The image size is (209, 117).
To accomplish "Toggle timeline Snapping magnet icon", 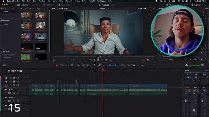I will pos(94,65).
